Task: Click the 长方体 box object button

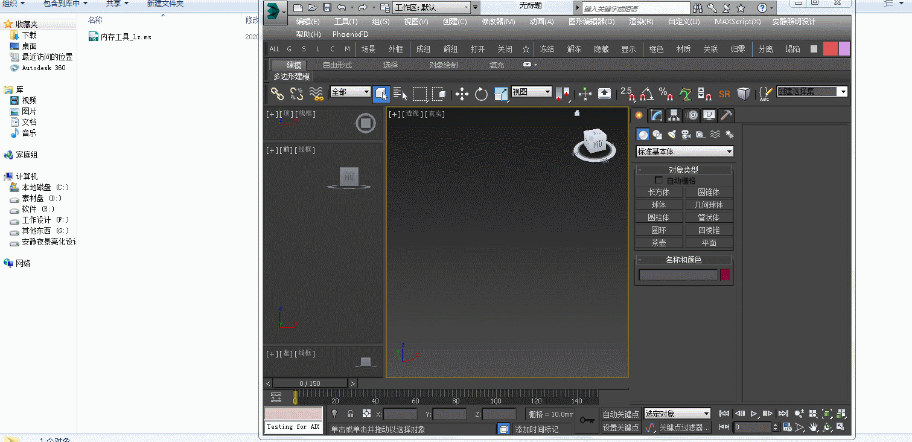Action: click(x=658, y=192)
